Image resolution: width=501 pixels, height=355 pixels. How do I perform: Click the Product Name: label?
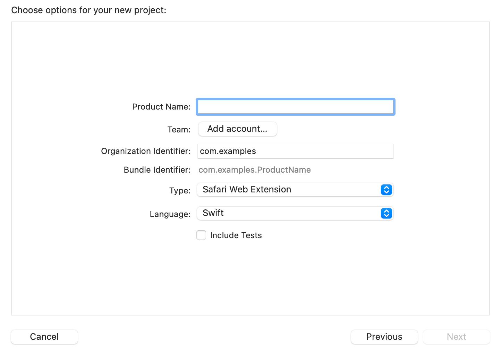tap(161, 107)
